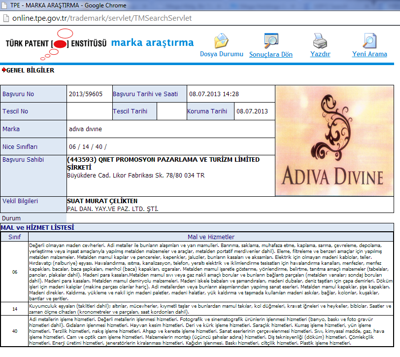The image size is (400, 357).
Task: Click the Sonuçlara Dön magnifier icon
Action: (x=271, y=40)
